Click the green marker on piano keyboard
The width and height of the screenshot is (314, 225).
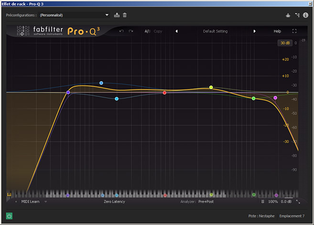254,194
